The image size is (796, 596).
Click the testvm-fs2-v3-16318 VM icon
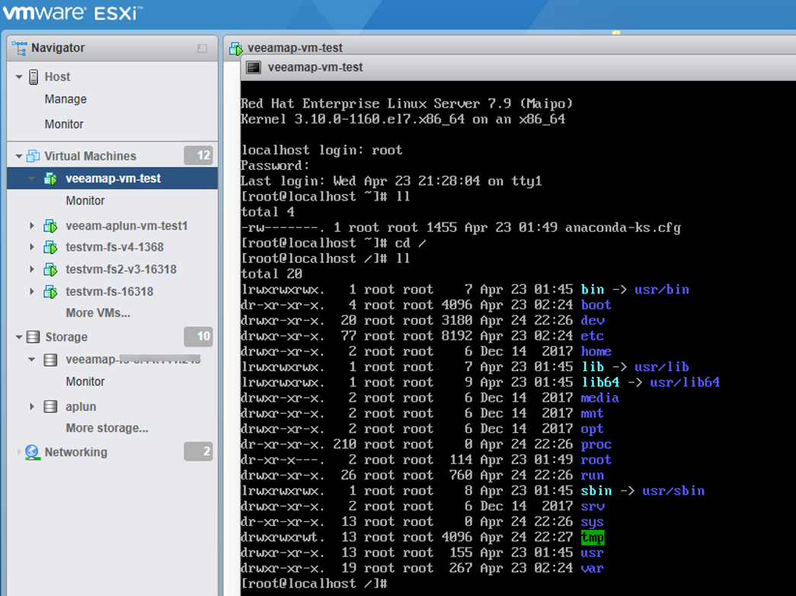pos(51,269)
